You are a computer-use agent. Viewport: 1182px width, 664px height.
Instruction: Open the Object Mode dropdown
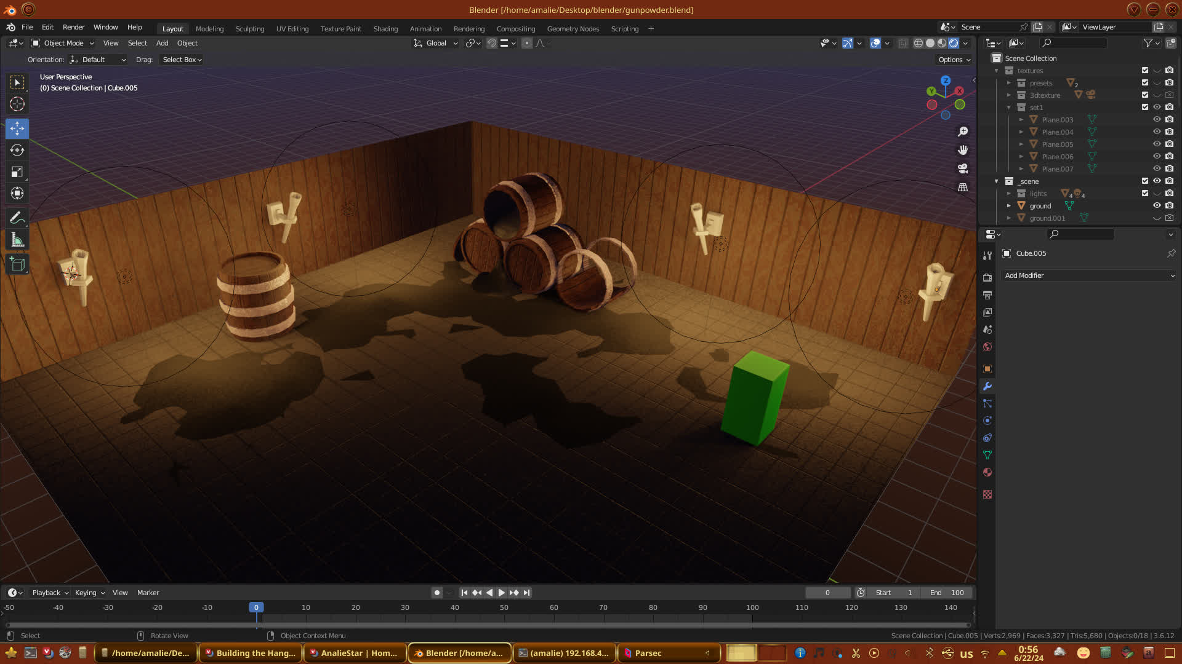pos(63,43)
